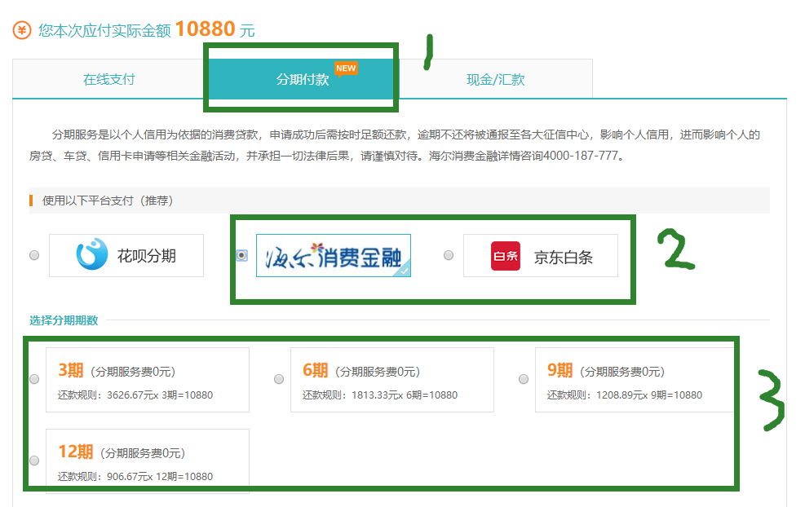Choose the 6期 installment radio button
Screen dimensions: 805x507
coord(279,379)
